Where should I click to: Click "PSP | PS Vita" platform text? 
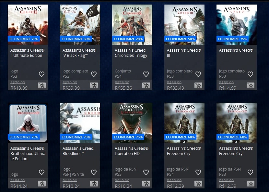73,174
